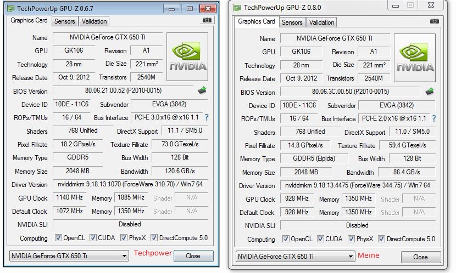Image resolution: width=456 pixels, height=273 pixels.
Task: Click NVIDIA SLI Disabled field in GPU-Z 0.8.0
Action: [358, 225]
